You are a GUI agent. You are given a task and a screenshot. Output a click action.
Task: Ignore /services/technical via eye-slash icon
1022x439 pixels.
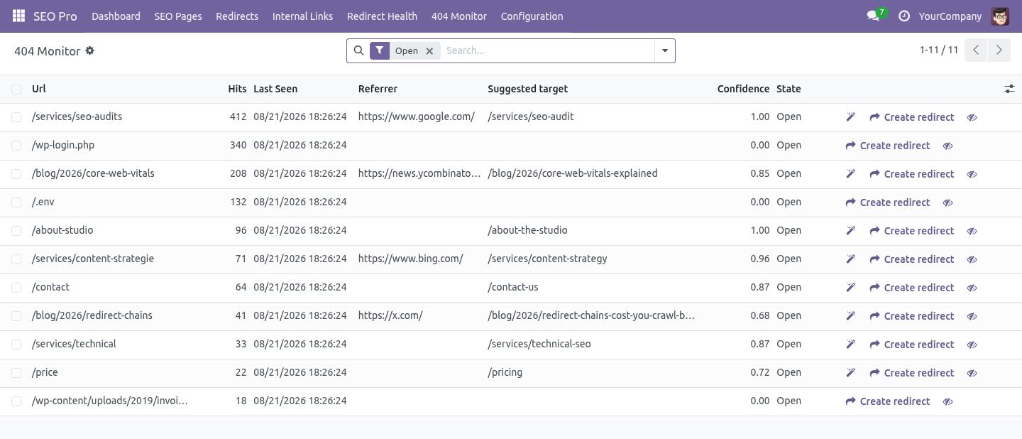[972, 345]
